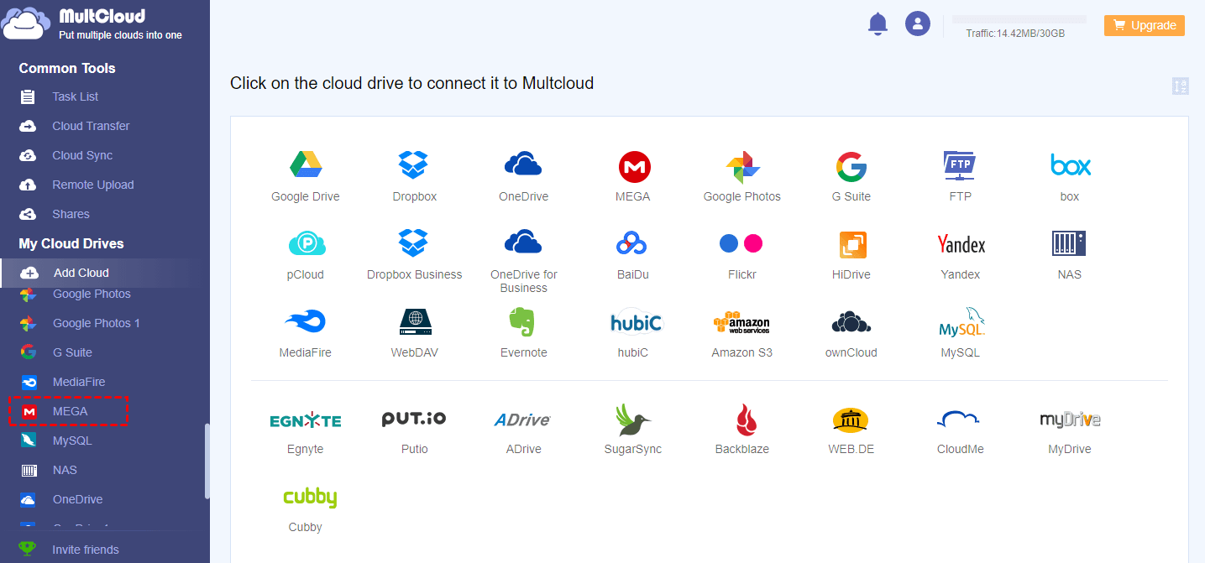Screen dimensions: 1205x563
Task: Toggle the cloud list sort icon
Action: coord(1181,86)
